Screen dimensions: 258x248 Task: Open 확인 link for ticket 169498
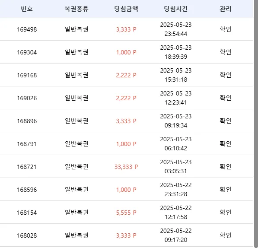coord(226,29)
